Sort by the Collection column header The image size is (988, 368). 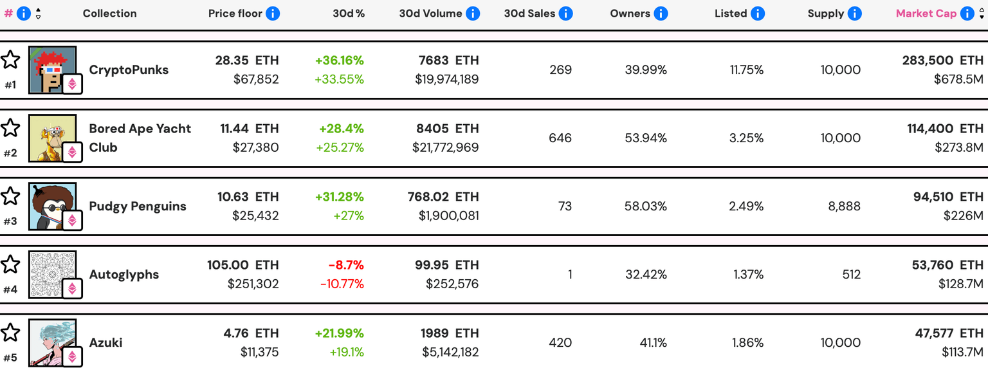[109, 14]
